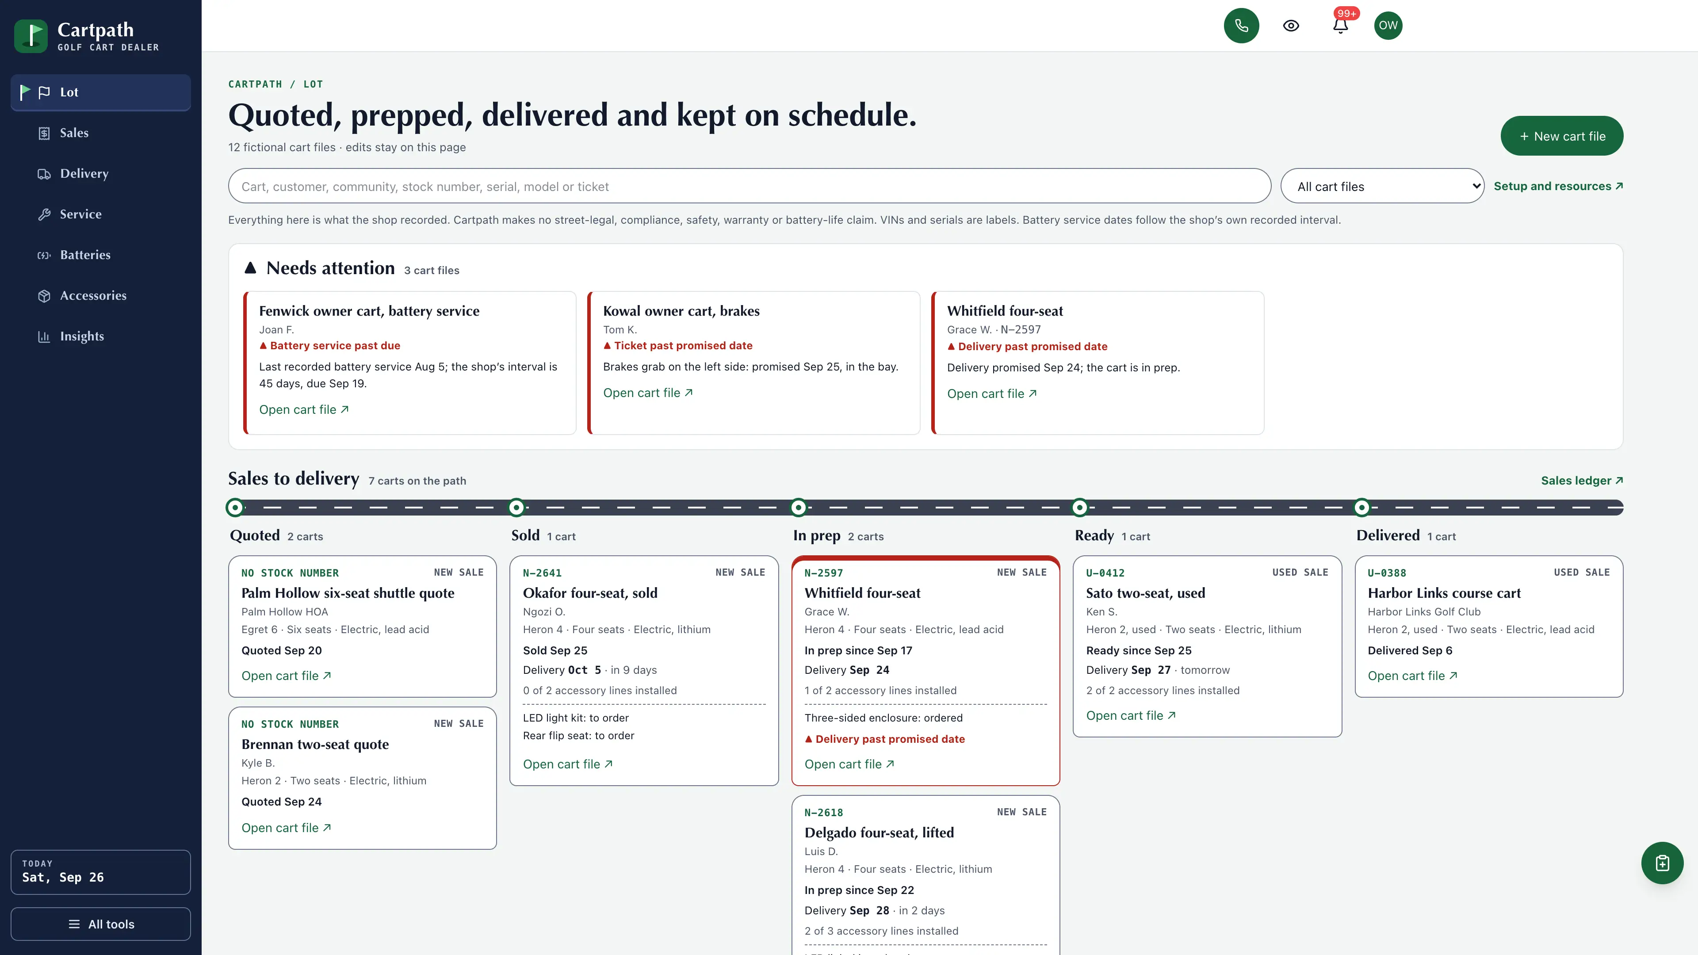
Task: Open the OW user avatar
Action: [1388, 26]
